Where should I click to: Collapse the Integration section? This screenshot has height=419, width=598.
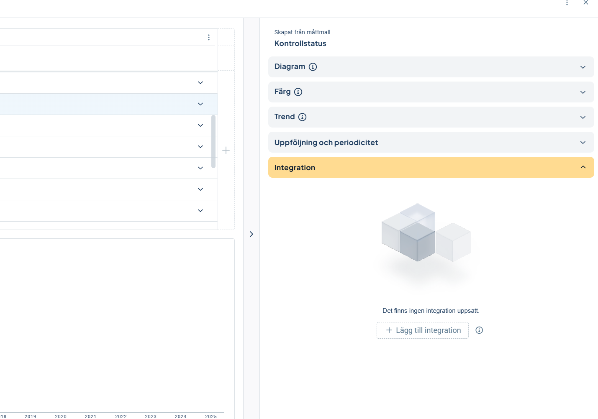tap(583, 167)
